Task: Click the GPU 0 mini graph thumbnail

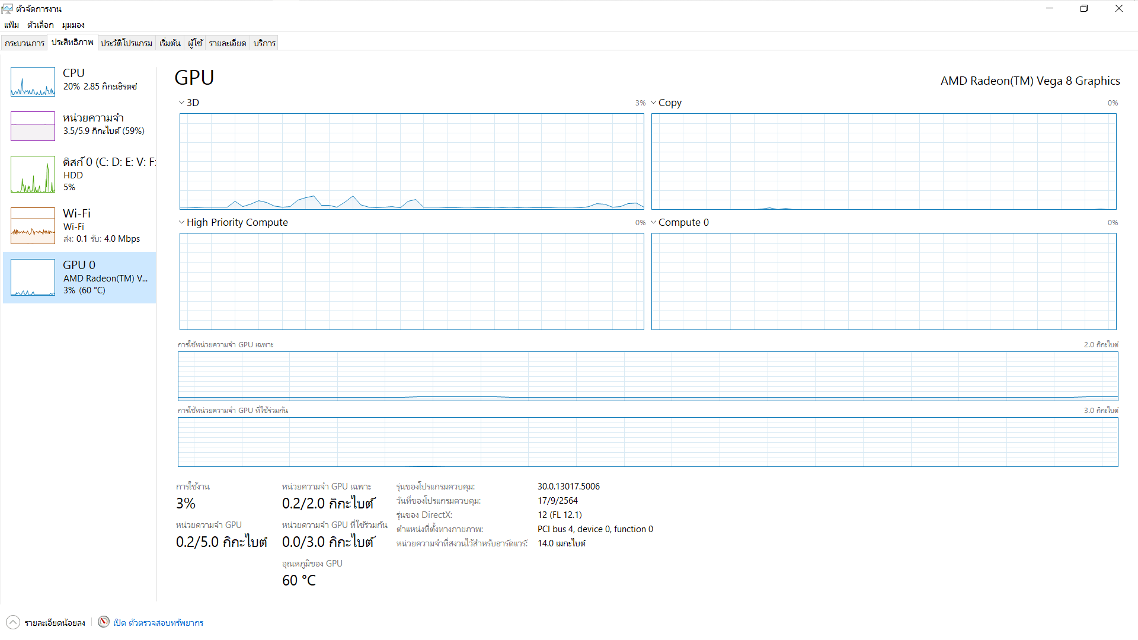Action: [33, 277]
